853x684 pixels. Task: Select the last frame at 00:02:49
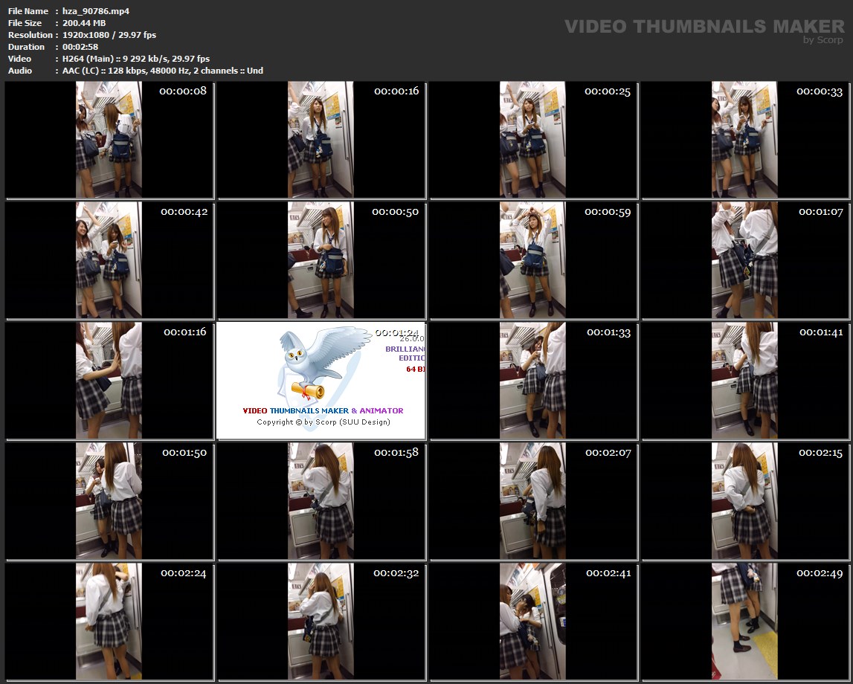(x=744, y=622)
